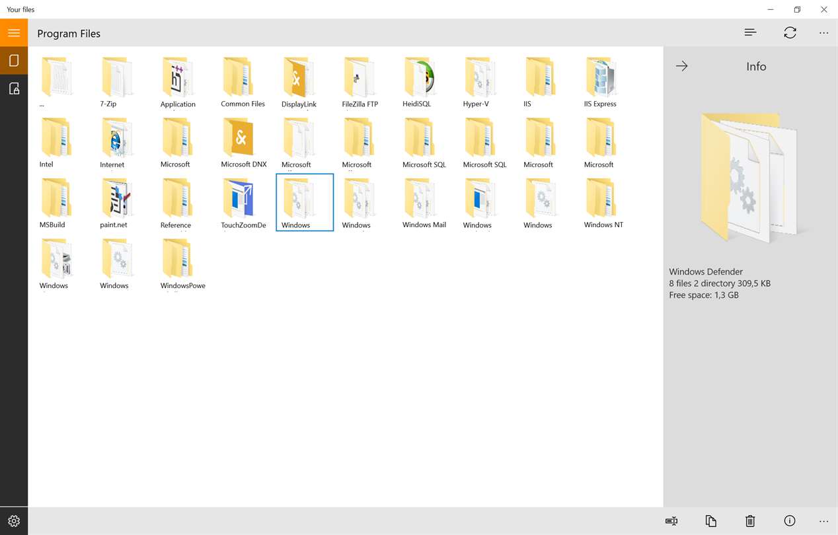838x535 pixels.
Task: Refresh the Program Files listing
Action: (790, 32)
